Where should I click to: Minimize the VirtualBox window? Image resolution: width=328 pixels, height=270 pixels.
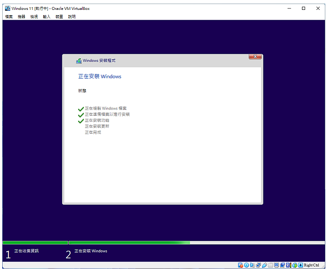(289, 9)
